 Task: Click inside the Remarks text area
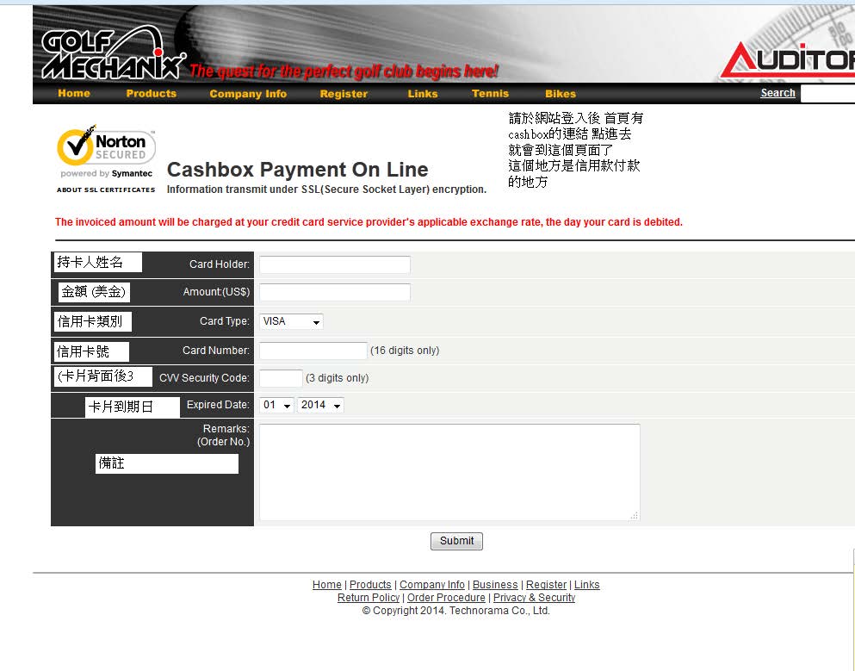point(449,472)
